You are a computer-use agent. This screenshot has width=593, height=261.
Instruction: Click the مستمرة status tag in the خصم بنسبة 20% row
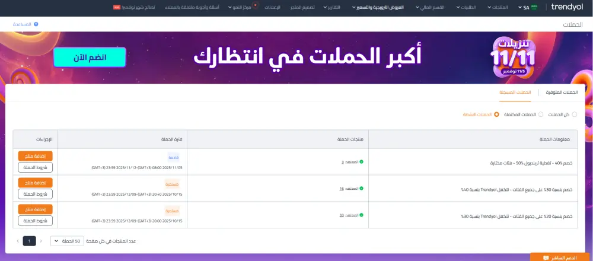point(172,211)
